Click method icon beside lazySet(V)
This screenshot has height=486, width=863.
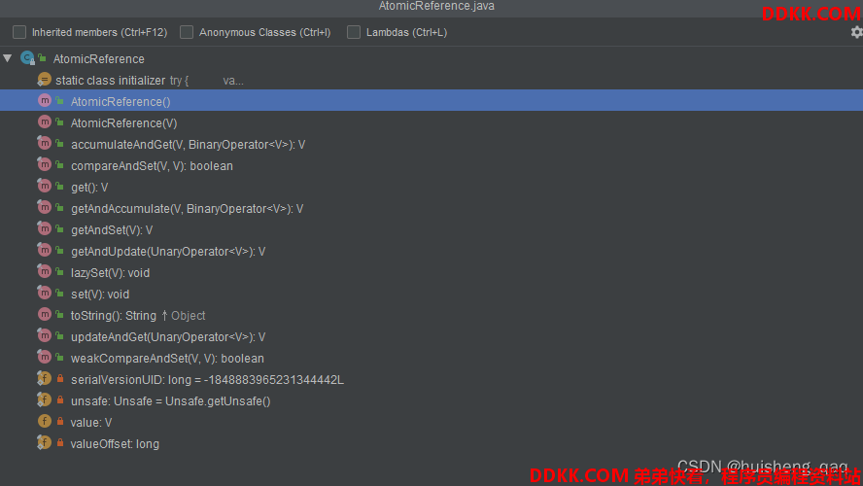(x=44, y=272)
